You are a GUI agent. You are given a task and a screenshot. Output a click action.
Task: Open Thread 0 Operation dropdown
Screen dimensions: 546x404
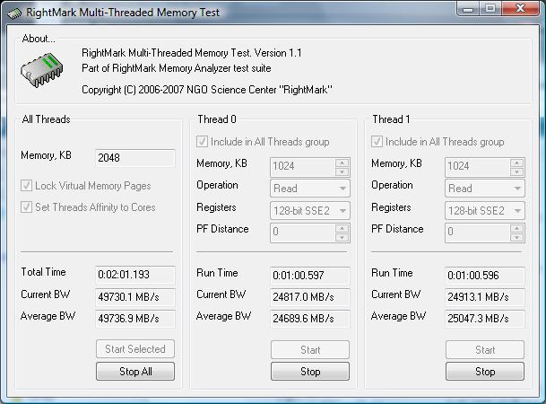[309, 189]
